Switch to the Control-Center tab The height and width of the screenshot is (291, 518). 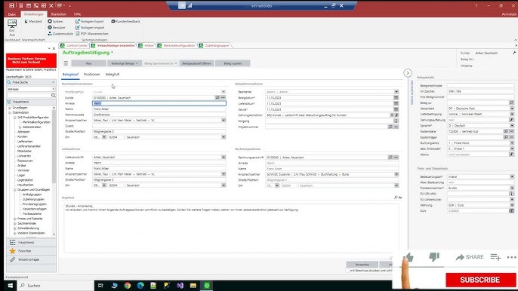pos(74,45)
